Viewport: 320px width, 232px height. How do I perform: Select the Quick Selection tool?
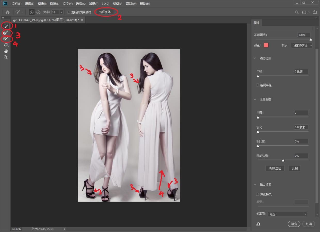(6, 26)
